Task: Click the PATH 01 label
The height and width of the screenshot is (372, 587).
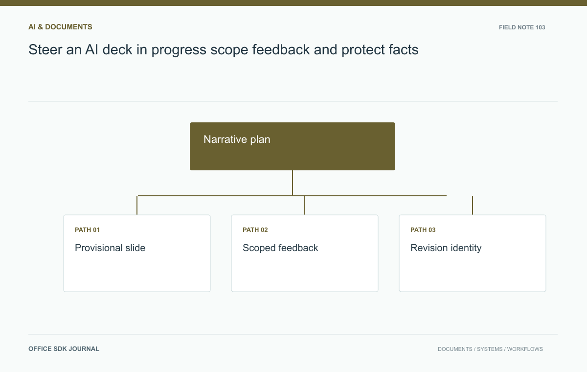Action: (88, 230)
